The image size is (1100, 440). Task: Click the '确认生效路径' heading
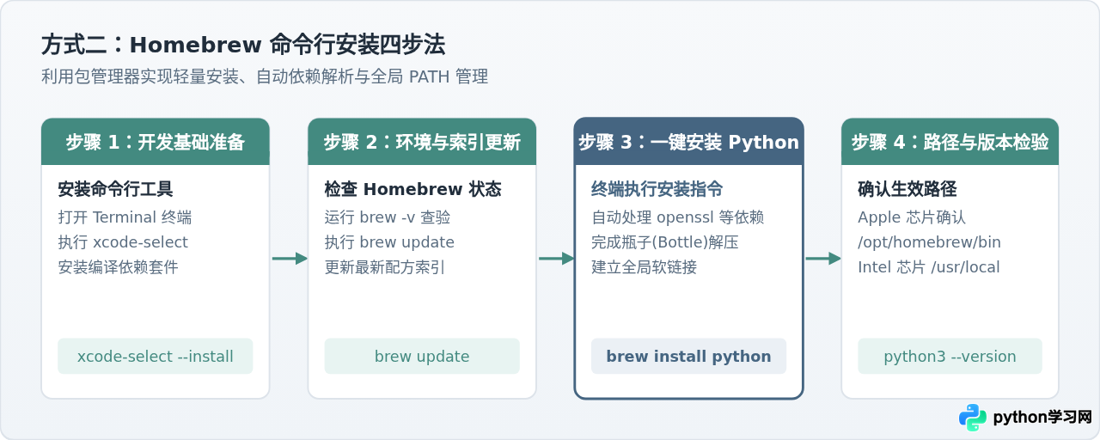[x=907, y=189]
